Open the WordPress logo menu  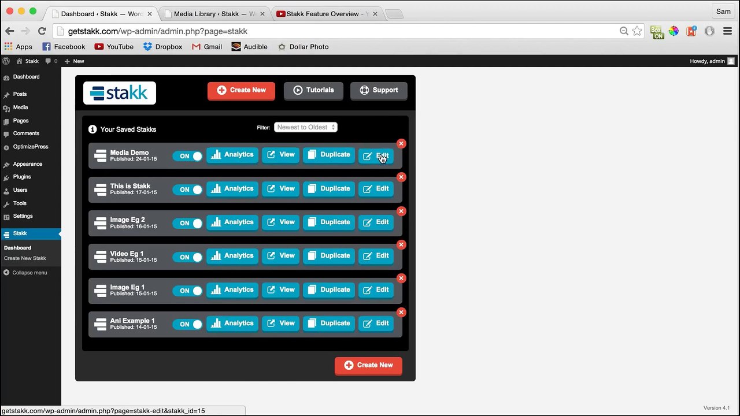[x=6, y=61]
